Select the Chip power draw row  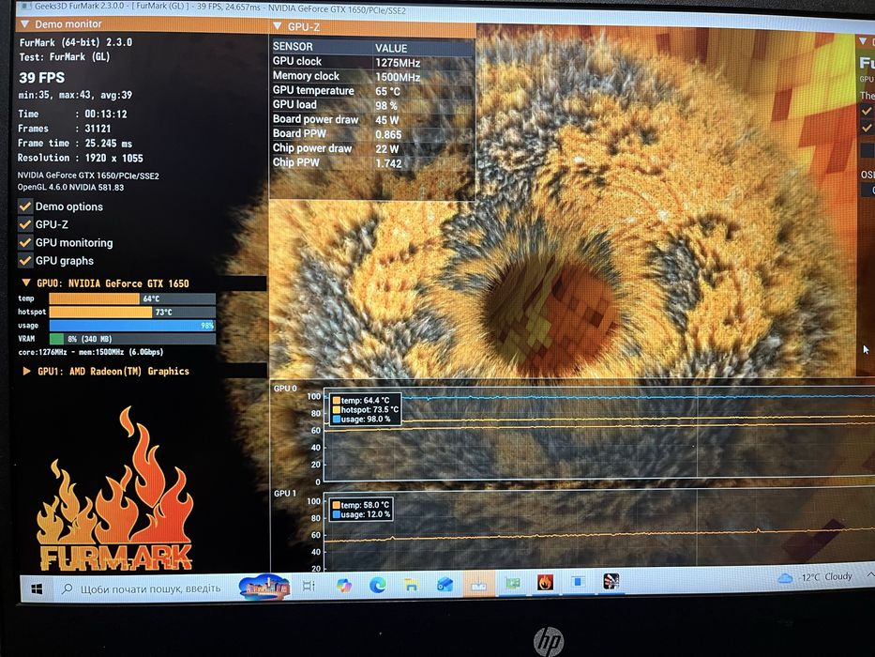pyautogui.click(x=372, y=148)
